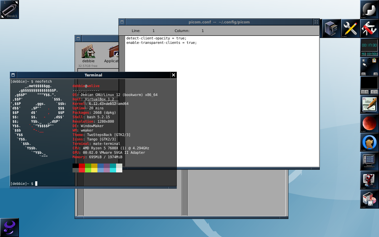Click the picom.conf editor vertical scrollbar
Screen dimensions: 379x237
(x=122, y=101)
